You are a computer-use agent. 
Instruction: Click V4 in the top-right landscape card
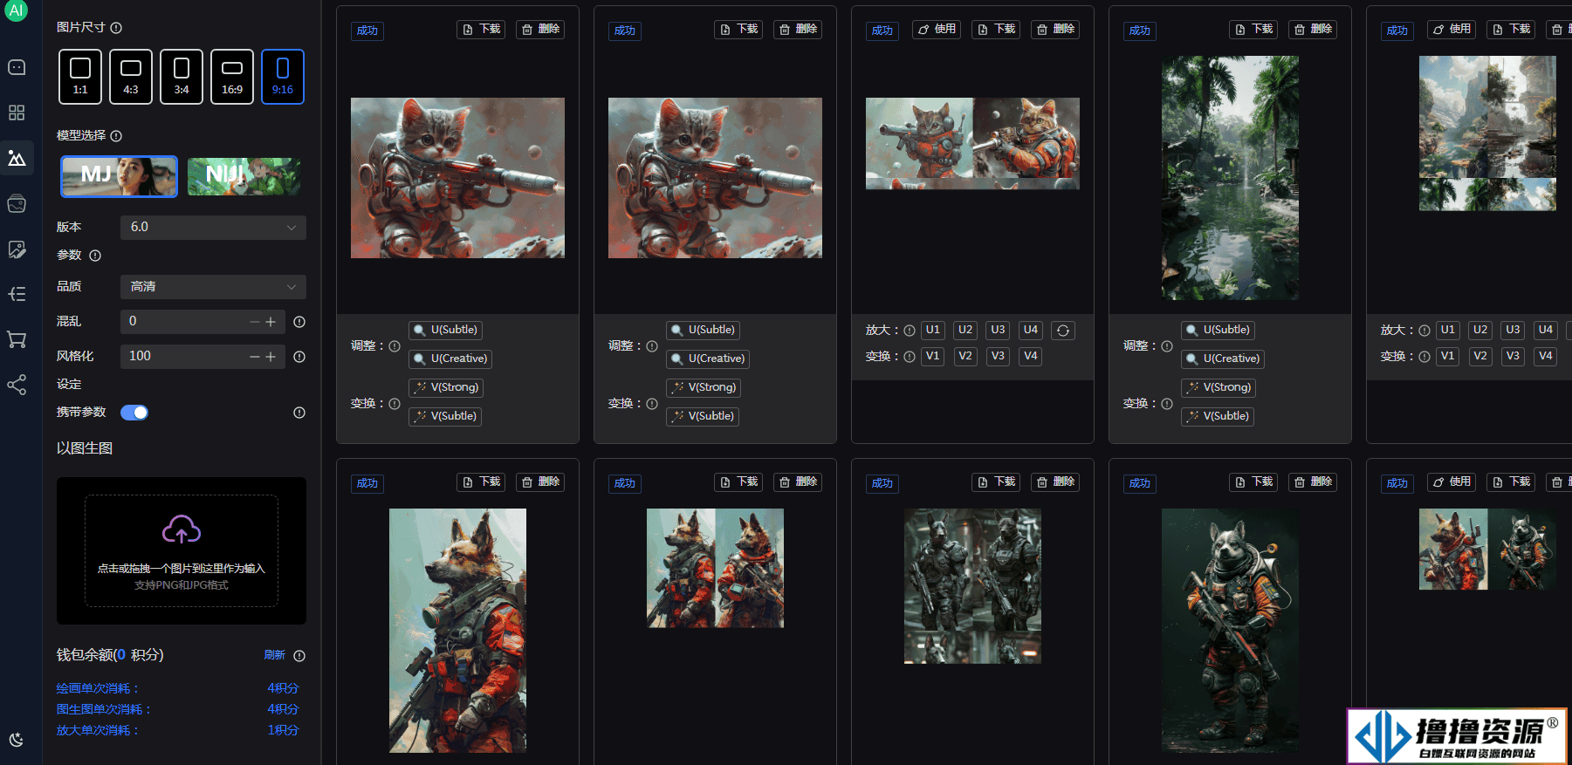1546,357
